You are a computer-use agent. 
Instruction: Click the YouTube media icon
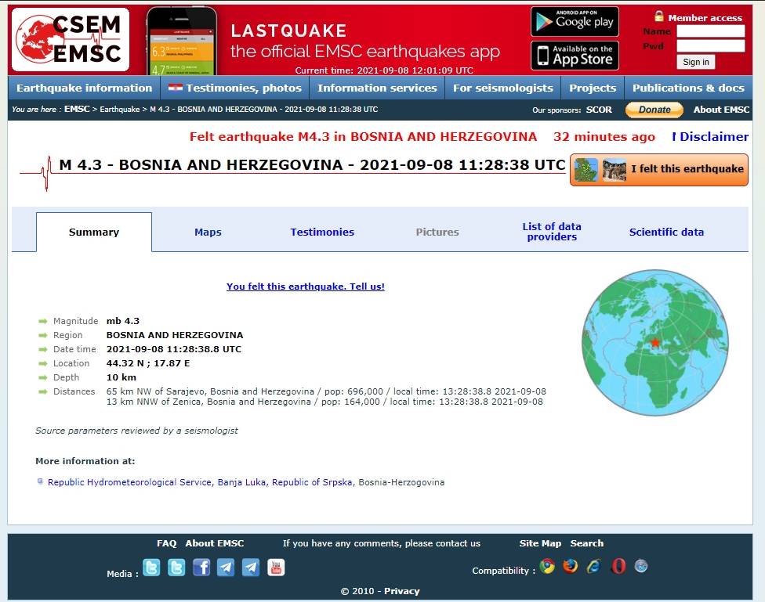pos(276,568)
